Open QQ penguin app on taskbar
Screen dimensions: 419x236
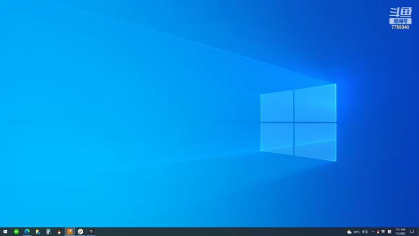coord(59,232)
